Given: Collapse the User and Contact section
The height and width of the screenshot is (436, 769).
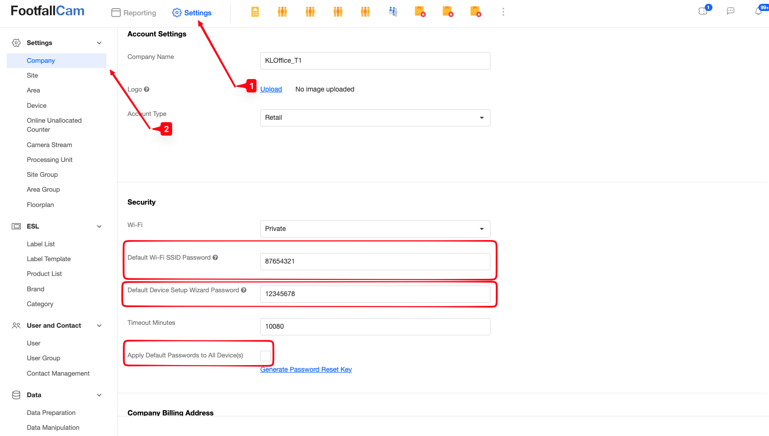Looking at the screenshot, I should (99, 326).
